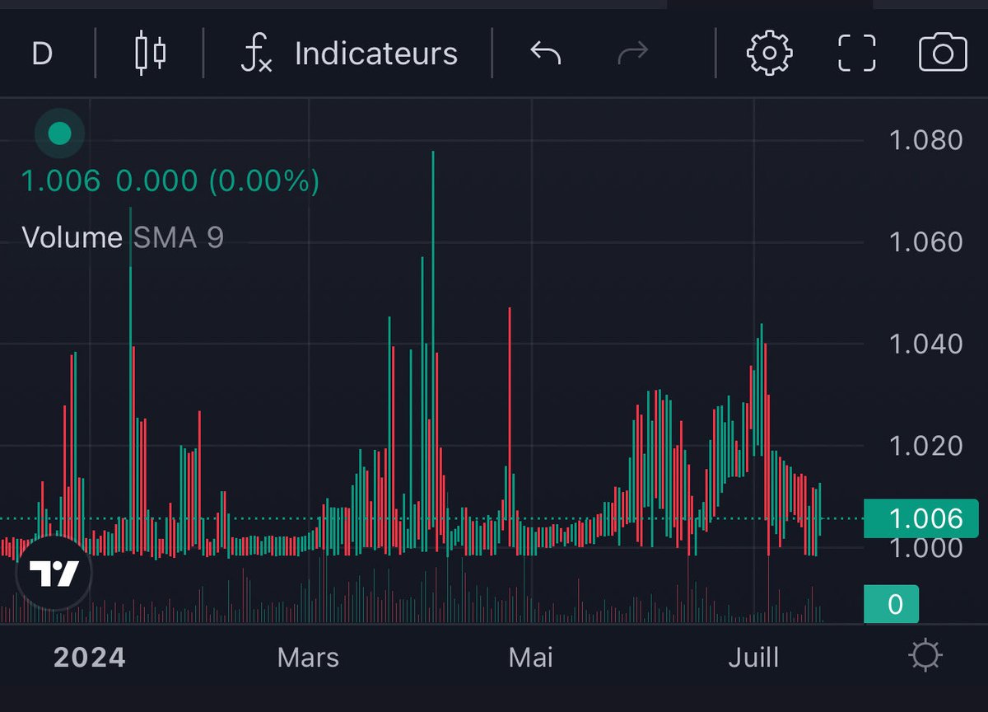Open time axis settings sun icon
This screenshot has width=988, height=712.
(x=925, y=657)
